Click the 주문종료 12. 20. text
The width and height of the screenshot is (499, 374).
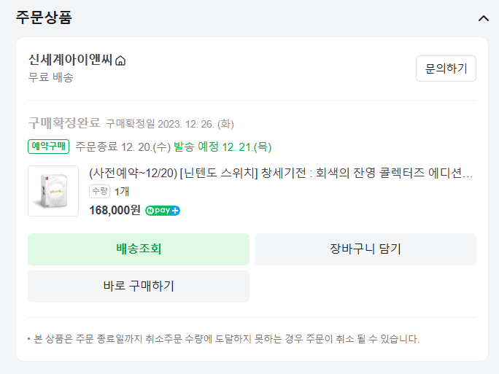tap(123, 147)
